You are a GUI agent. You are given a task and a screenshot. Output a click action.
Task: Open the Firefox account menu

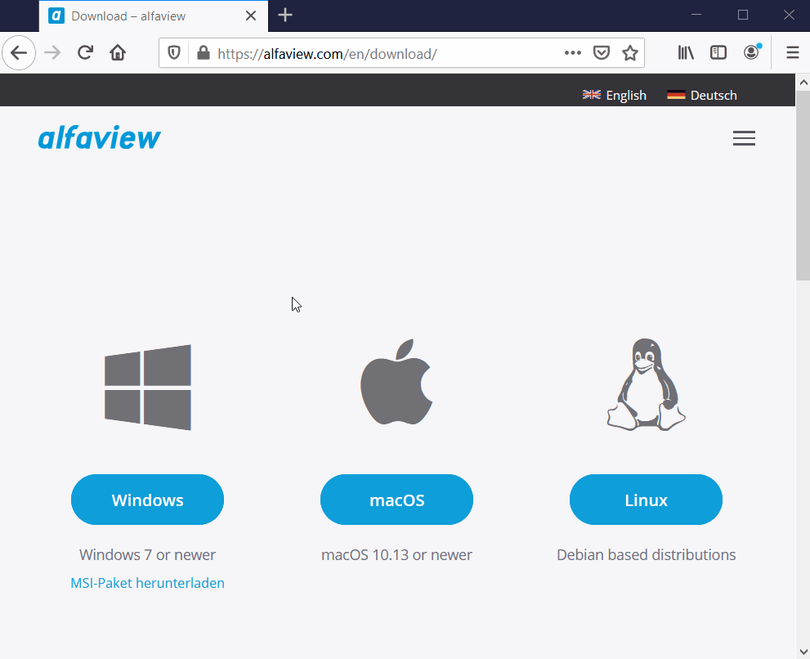[x=751, y=52]
